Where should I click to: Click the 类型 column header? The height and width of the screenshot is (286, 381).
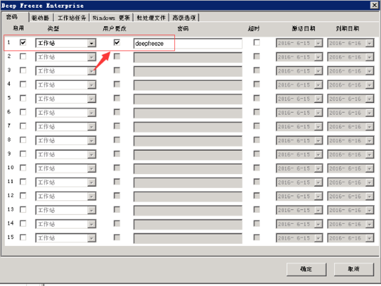tap(53, 28)
